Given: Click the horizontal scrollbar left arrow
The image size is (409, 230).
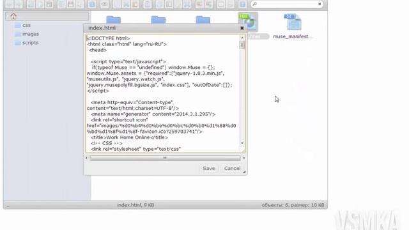Looking at the screenshot, I should pyautogui.click(x=87, y=158).
